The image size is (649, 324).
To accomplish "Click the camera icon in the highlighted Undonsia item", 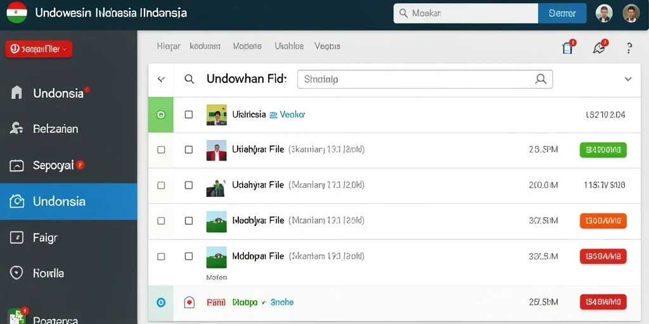I will pyautogui.click(x=16, y=202).
